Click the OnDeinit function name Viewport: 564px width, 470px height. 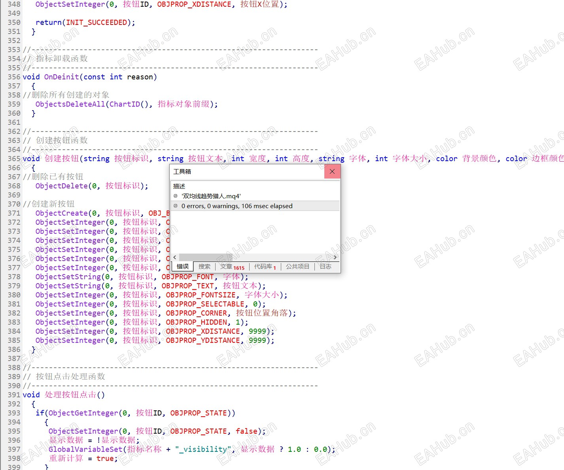point(62,77)
